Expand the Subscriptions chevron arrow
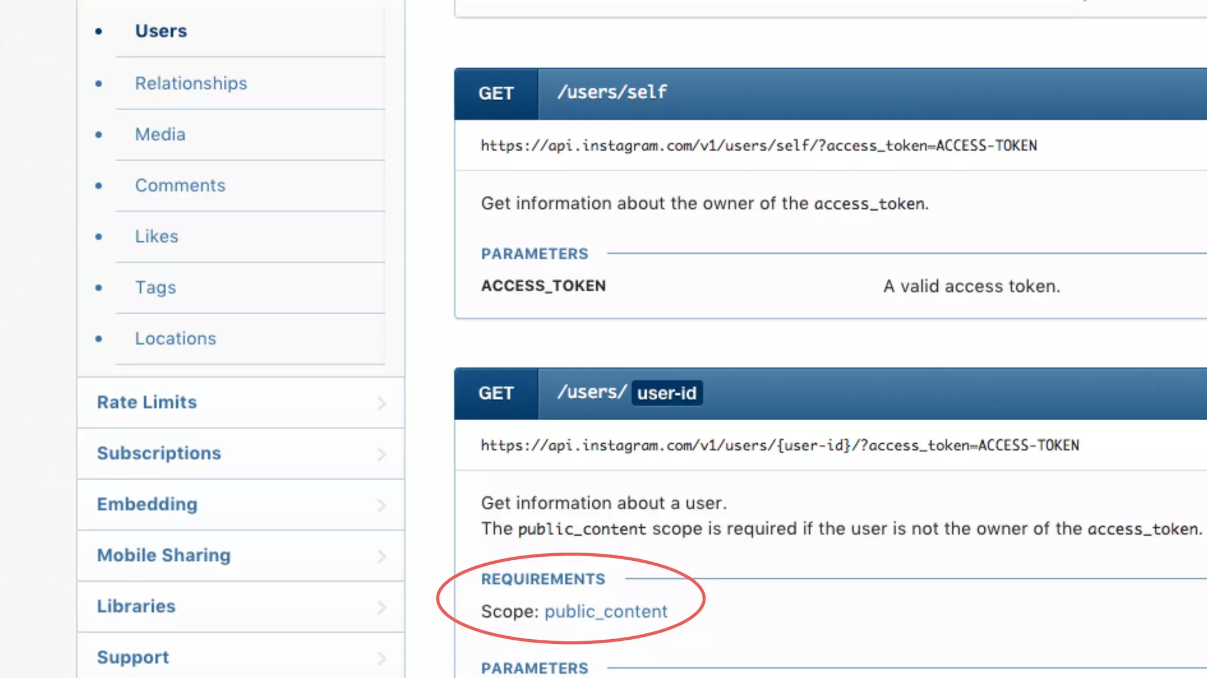 click(x=382, y=454)
